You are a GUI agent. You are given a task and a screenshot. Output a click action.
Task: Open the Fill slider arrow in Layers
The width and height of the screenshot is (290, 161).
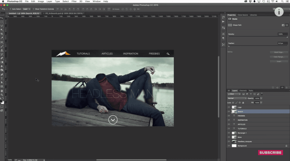point(261,103)
